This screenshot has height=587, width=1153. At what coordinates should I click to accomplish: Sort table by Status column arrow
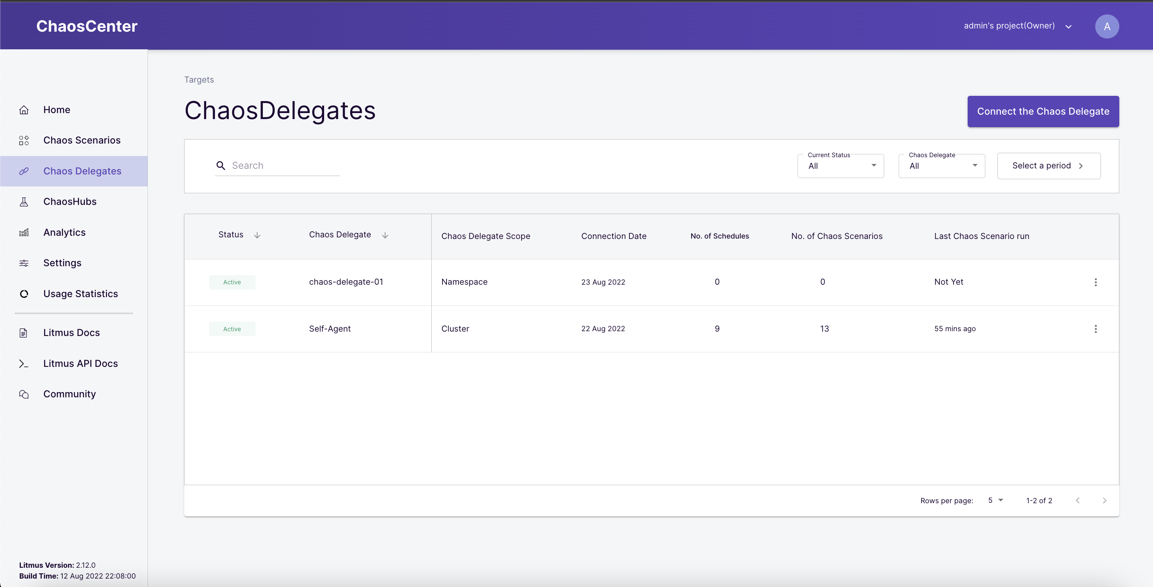(x=257, y=235)
